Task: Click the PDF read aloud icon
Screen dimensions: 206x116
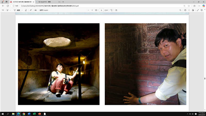Action: click(x=31, y=10)
